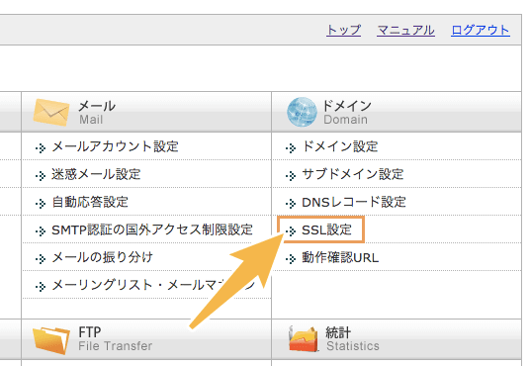The height and width of the screenshot is (366, 530).
Task: Click bullet icon beside メーリングリスト entry
Action: point(41,287)
